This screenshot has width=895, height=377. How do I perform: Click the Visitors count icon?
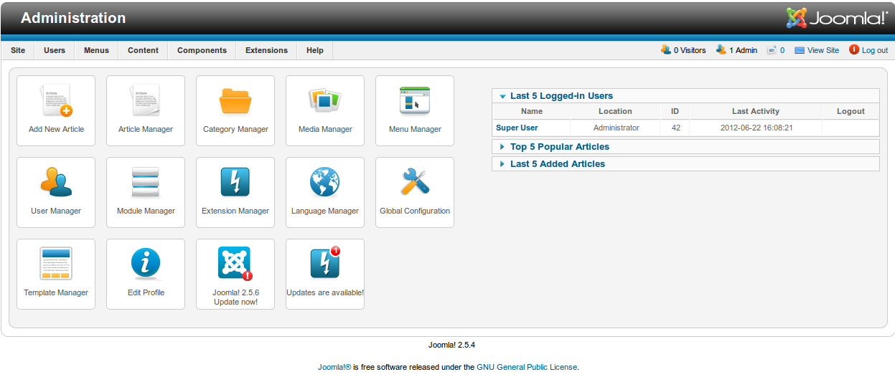pyautogui.click(x=666, y=50)
